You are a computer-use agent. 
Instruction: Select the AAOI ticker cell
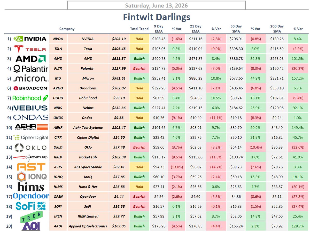[x=58, y=226]
